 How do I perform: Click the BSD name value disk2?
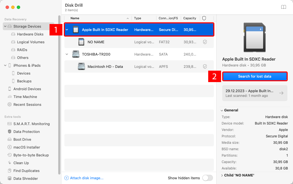click(283, 149)
